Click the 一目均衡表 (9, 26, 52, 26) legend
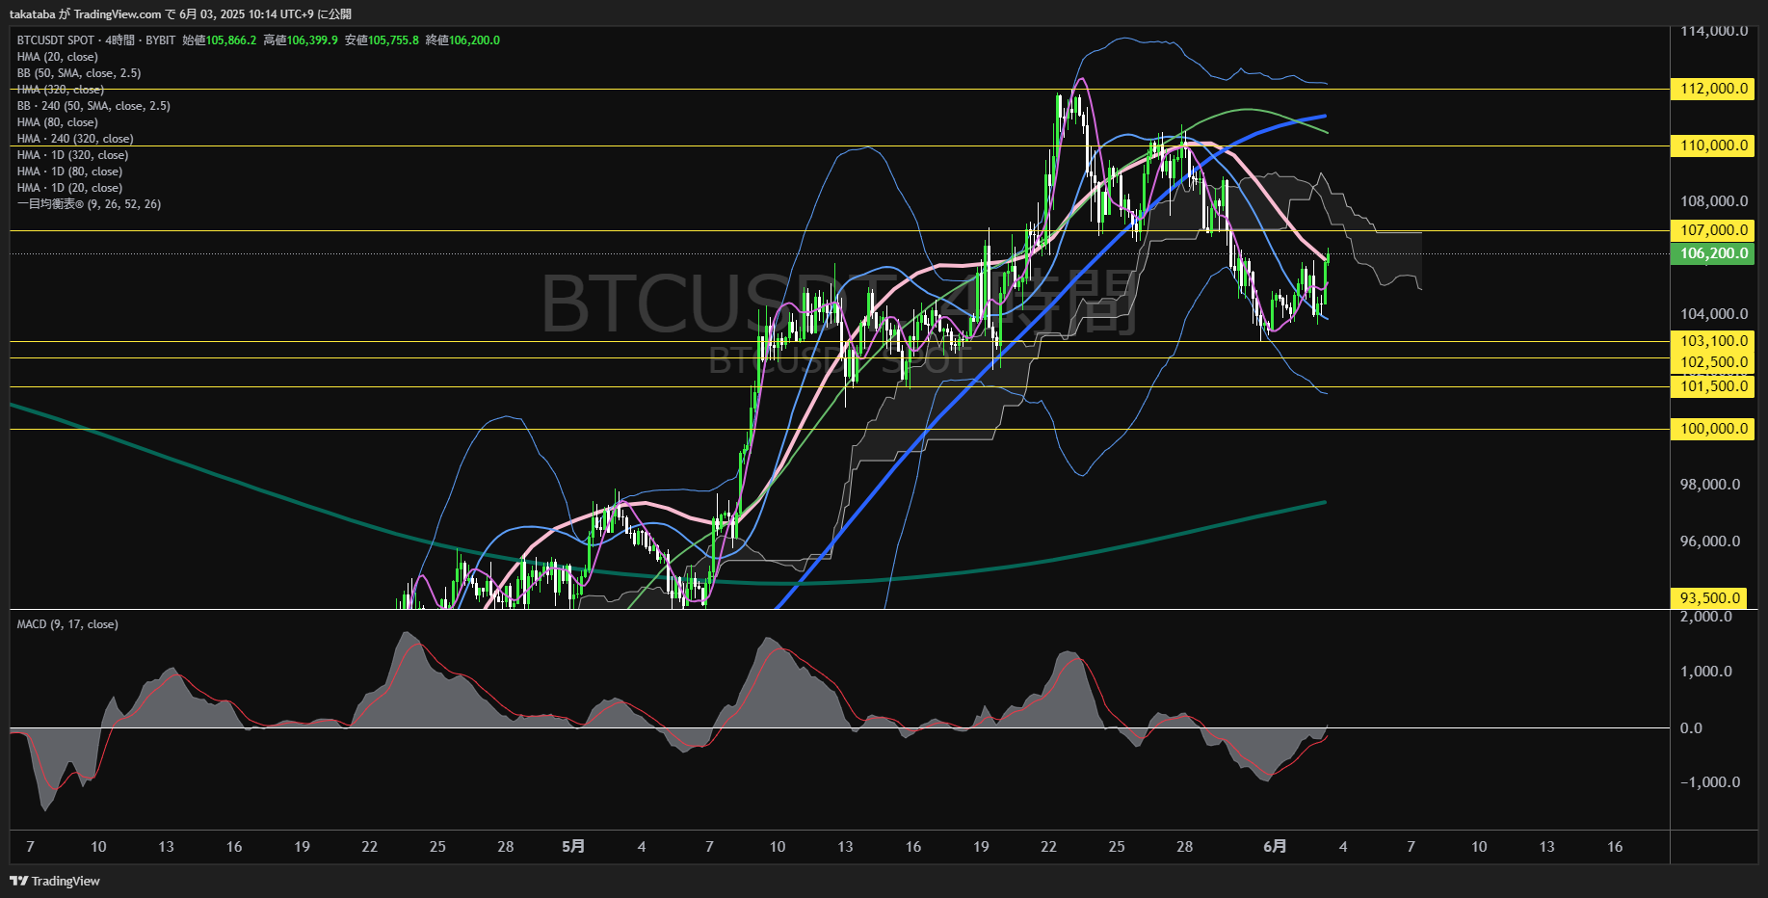Viewport: 1768px width, 898px height. 89,204
